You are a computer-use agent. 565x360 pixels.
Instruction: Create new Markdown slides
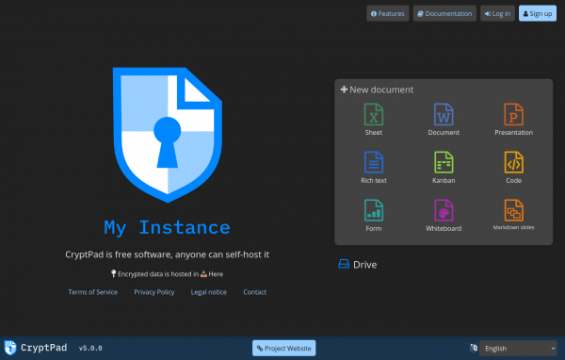pos(513,216)
